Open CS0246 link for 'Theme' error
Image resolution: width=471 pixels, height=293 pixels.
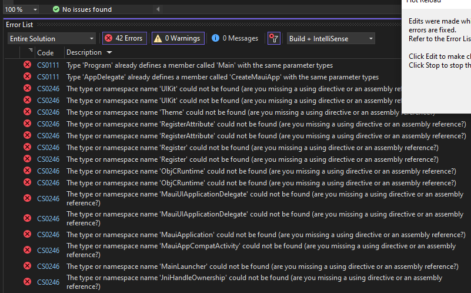pyautogui.click(x=48, y=112)
